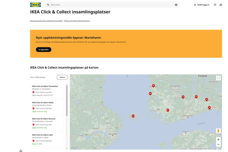228x152 pixels.
Task: Click the pin icon in the Kouvola card
Action: point(33,125)
